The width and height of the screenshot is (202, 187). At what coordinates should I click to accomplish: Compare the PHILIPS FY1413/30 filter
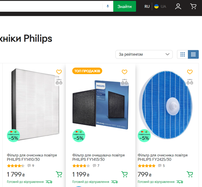tap(124, 81)
